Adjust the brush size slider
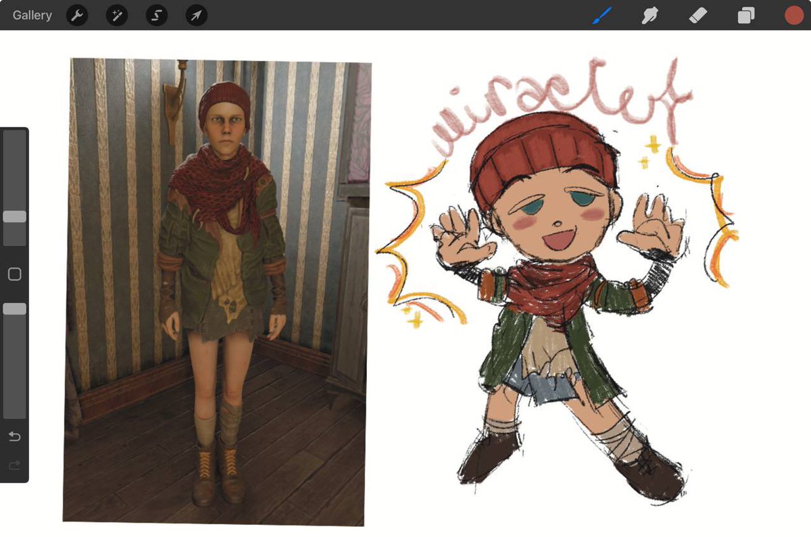The image size is (811, 537). click(x=14, y=218)
